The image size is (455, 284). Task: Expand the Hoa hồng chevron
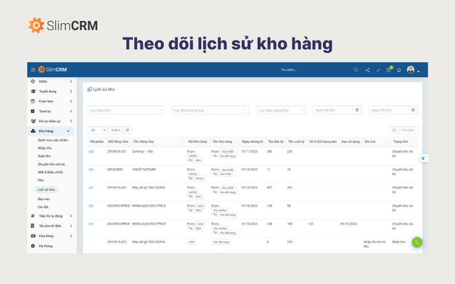point(71,236)
